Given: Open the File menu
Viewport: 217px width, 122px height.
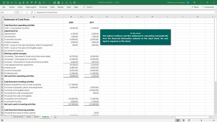Looking at the screenshot, I should click(x=4, y=7).
